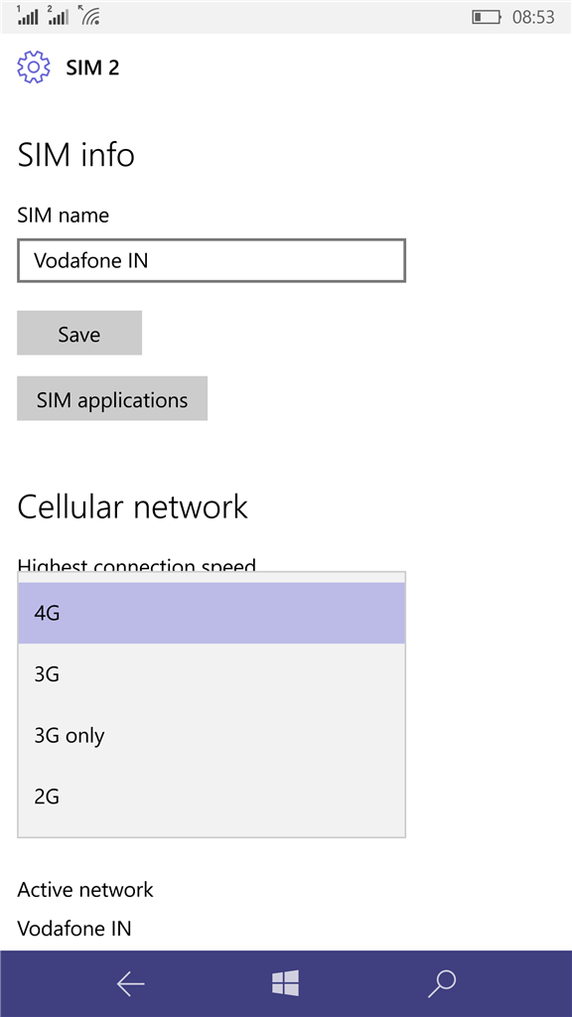Tap the Wi-Fi status icon
Viewport: 572px width, 1017px height.
click(x=88, y=15)
